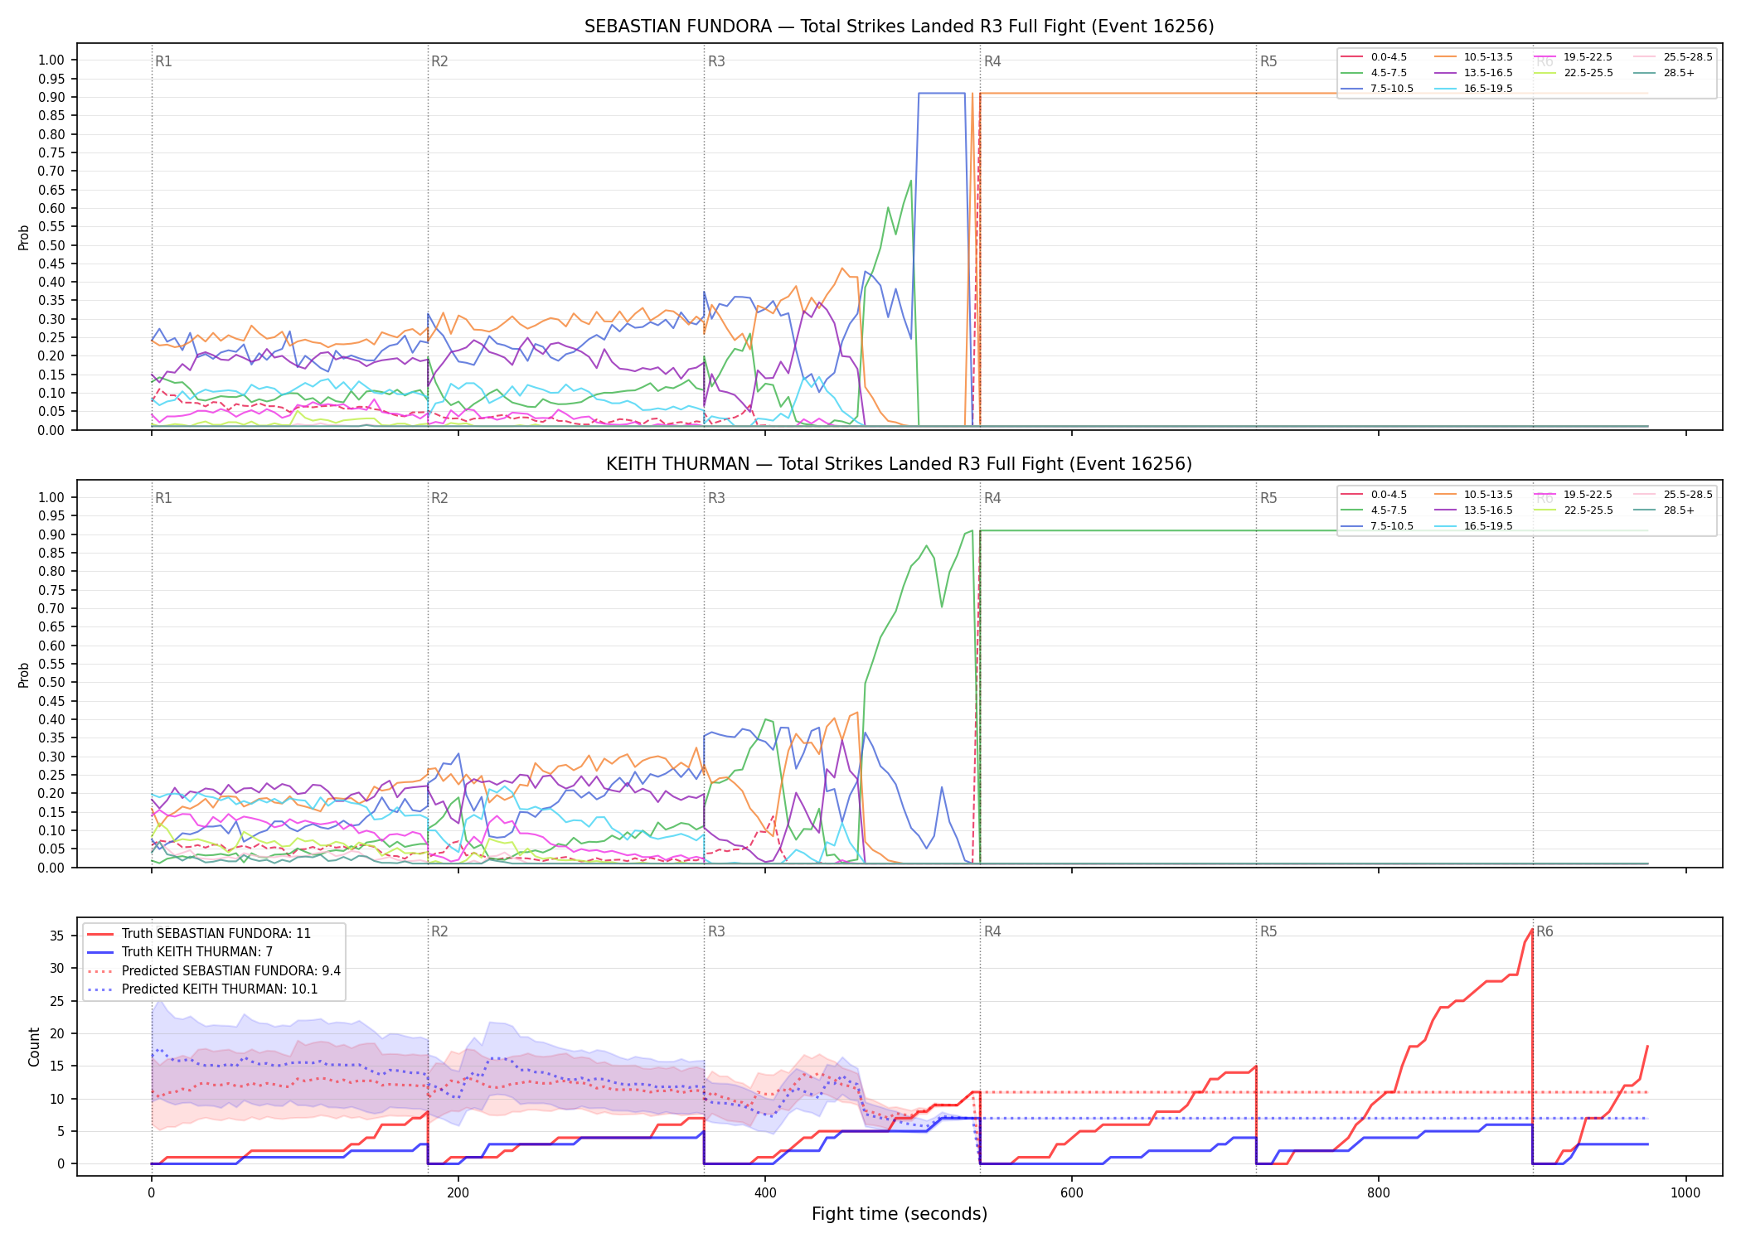Click the R3 round label in Fundora chart
The image size is (1741, 1243).
716,61
